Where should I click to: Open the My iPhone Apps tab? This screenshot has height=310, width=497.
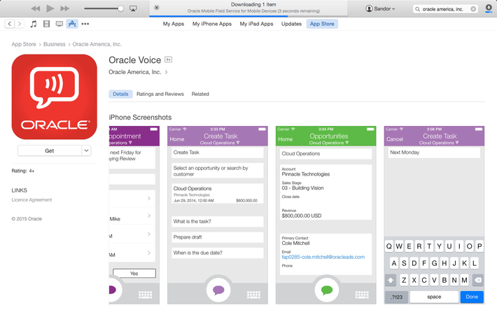point(211,24)
